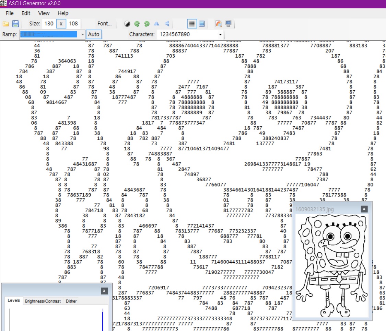This screenshot has width=386, height=331.
Task: Click the height field showing 108
Action: coord(73,24)
